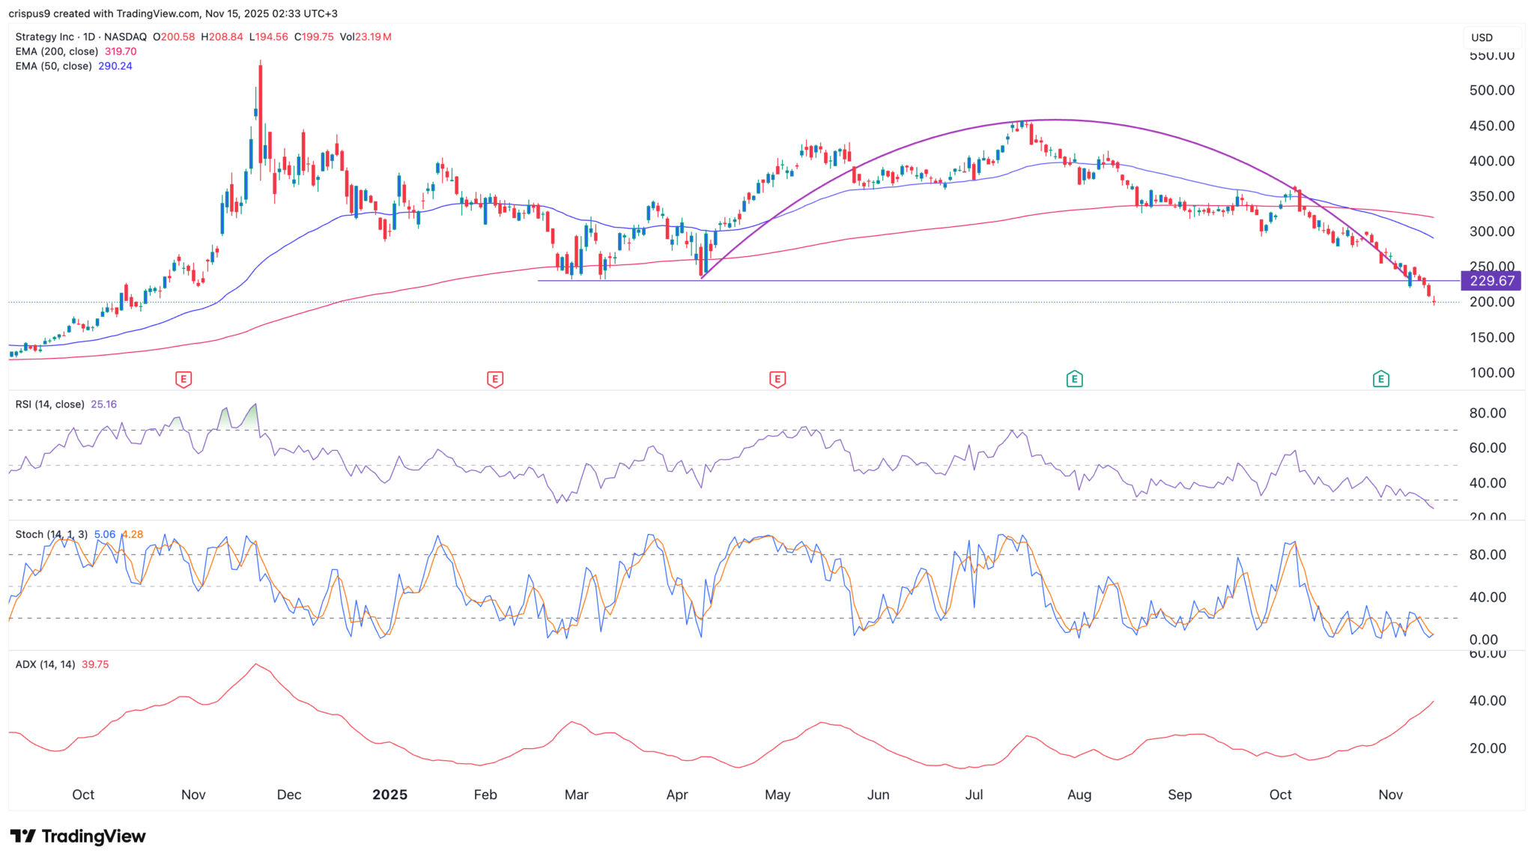Select the EMA (50, close) legend entry
Image resolution: width=1534 pixels, height=862 pixels.
pos(52,67)
